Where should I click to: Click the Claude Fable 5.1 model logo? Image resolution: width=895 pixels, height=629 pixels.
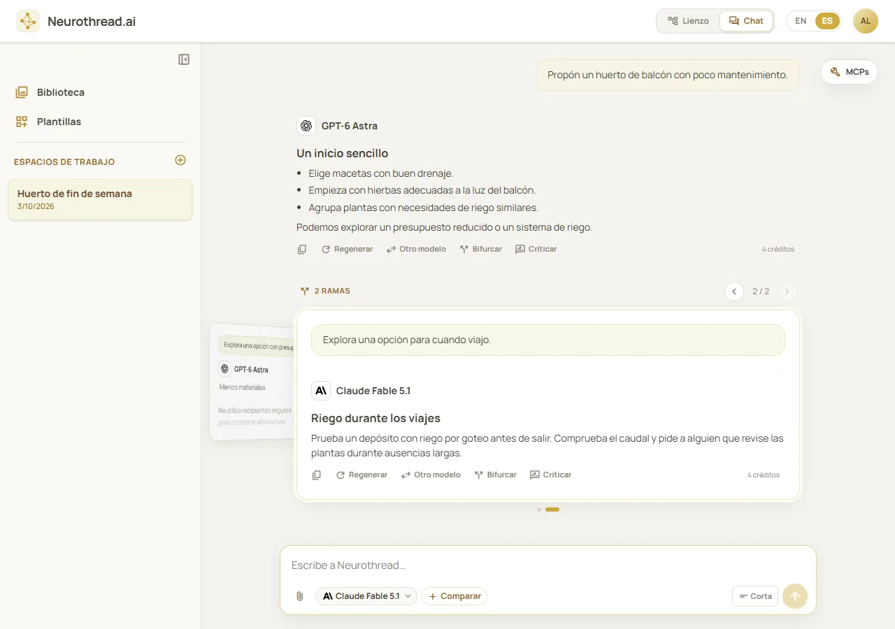[x=321, y=391]
